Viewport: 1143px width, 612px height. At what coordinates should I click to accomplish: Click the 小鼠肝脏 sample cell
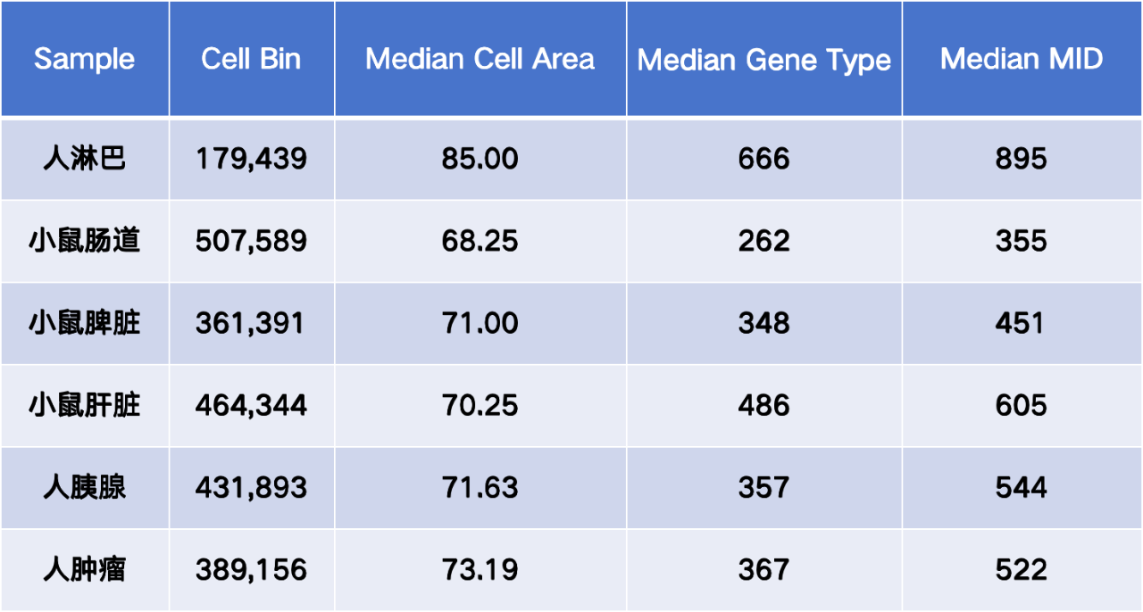tap(84, 405)
